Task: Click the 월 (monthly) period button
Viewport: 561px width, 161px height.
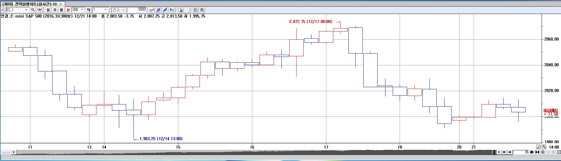Action: point(61,10)
